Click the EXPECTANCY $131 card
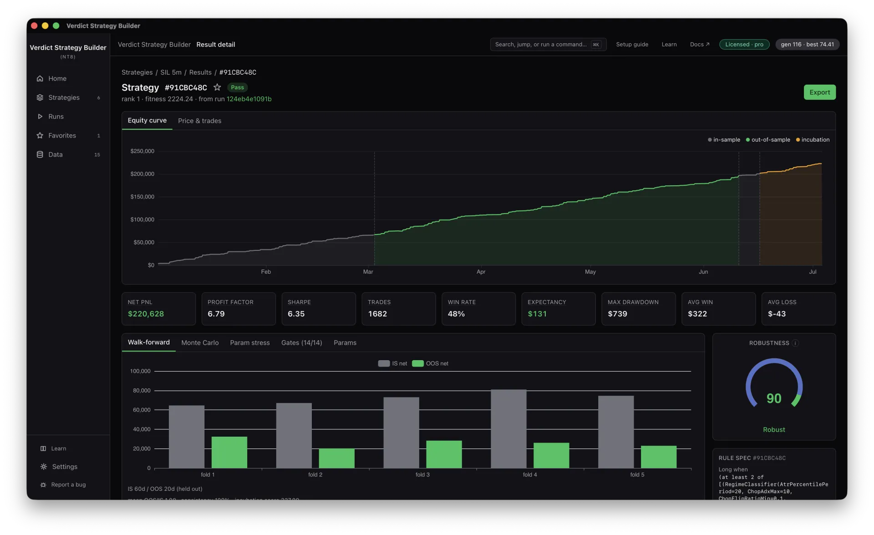The width and height of the screenshot is (874, 535). (x=559, y=309)
